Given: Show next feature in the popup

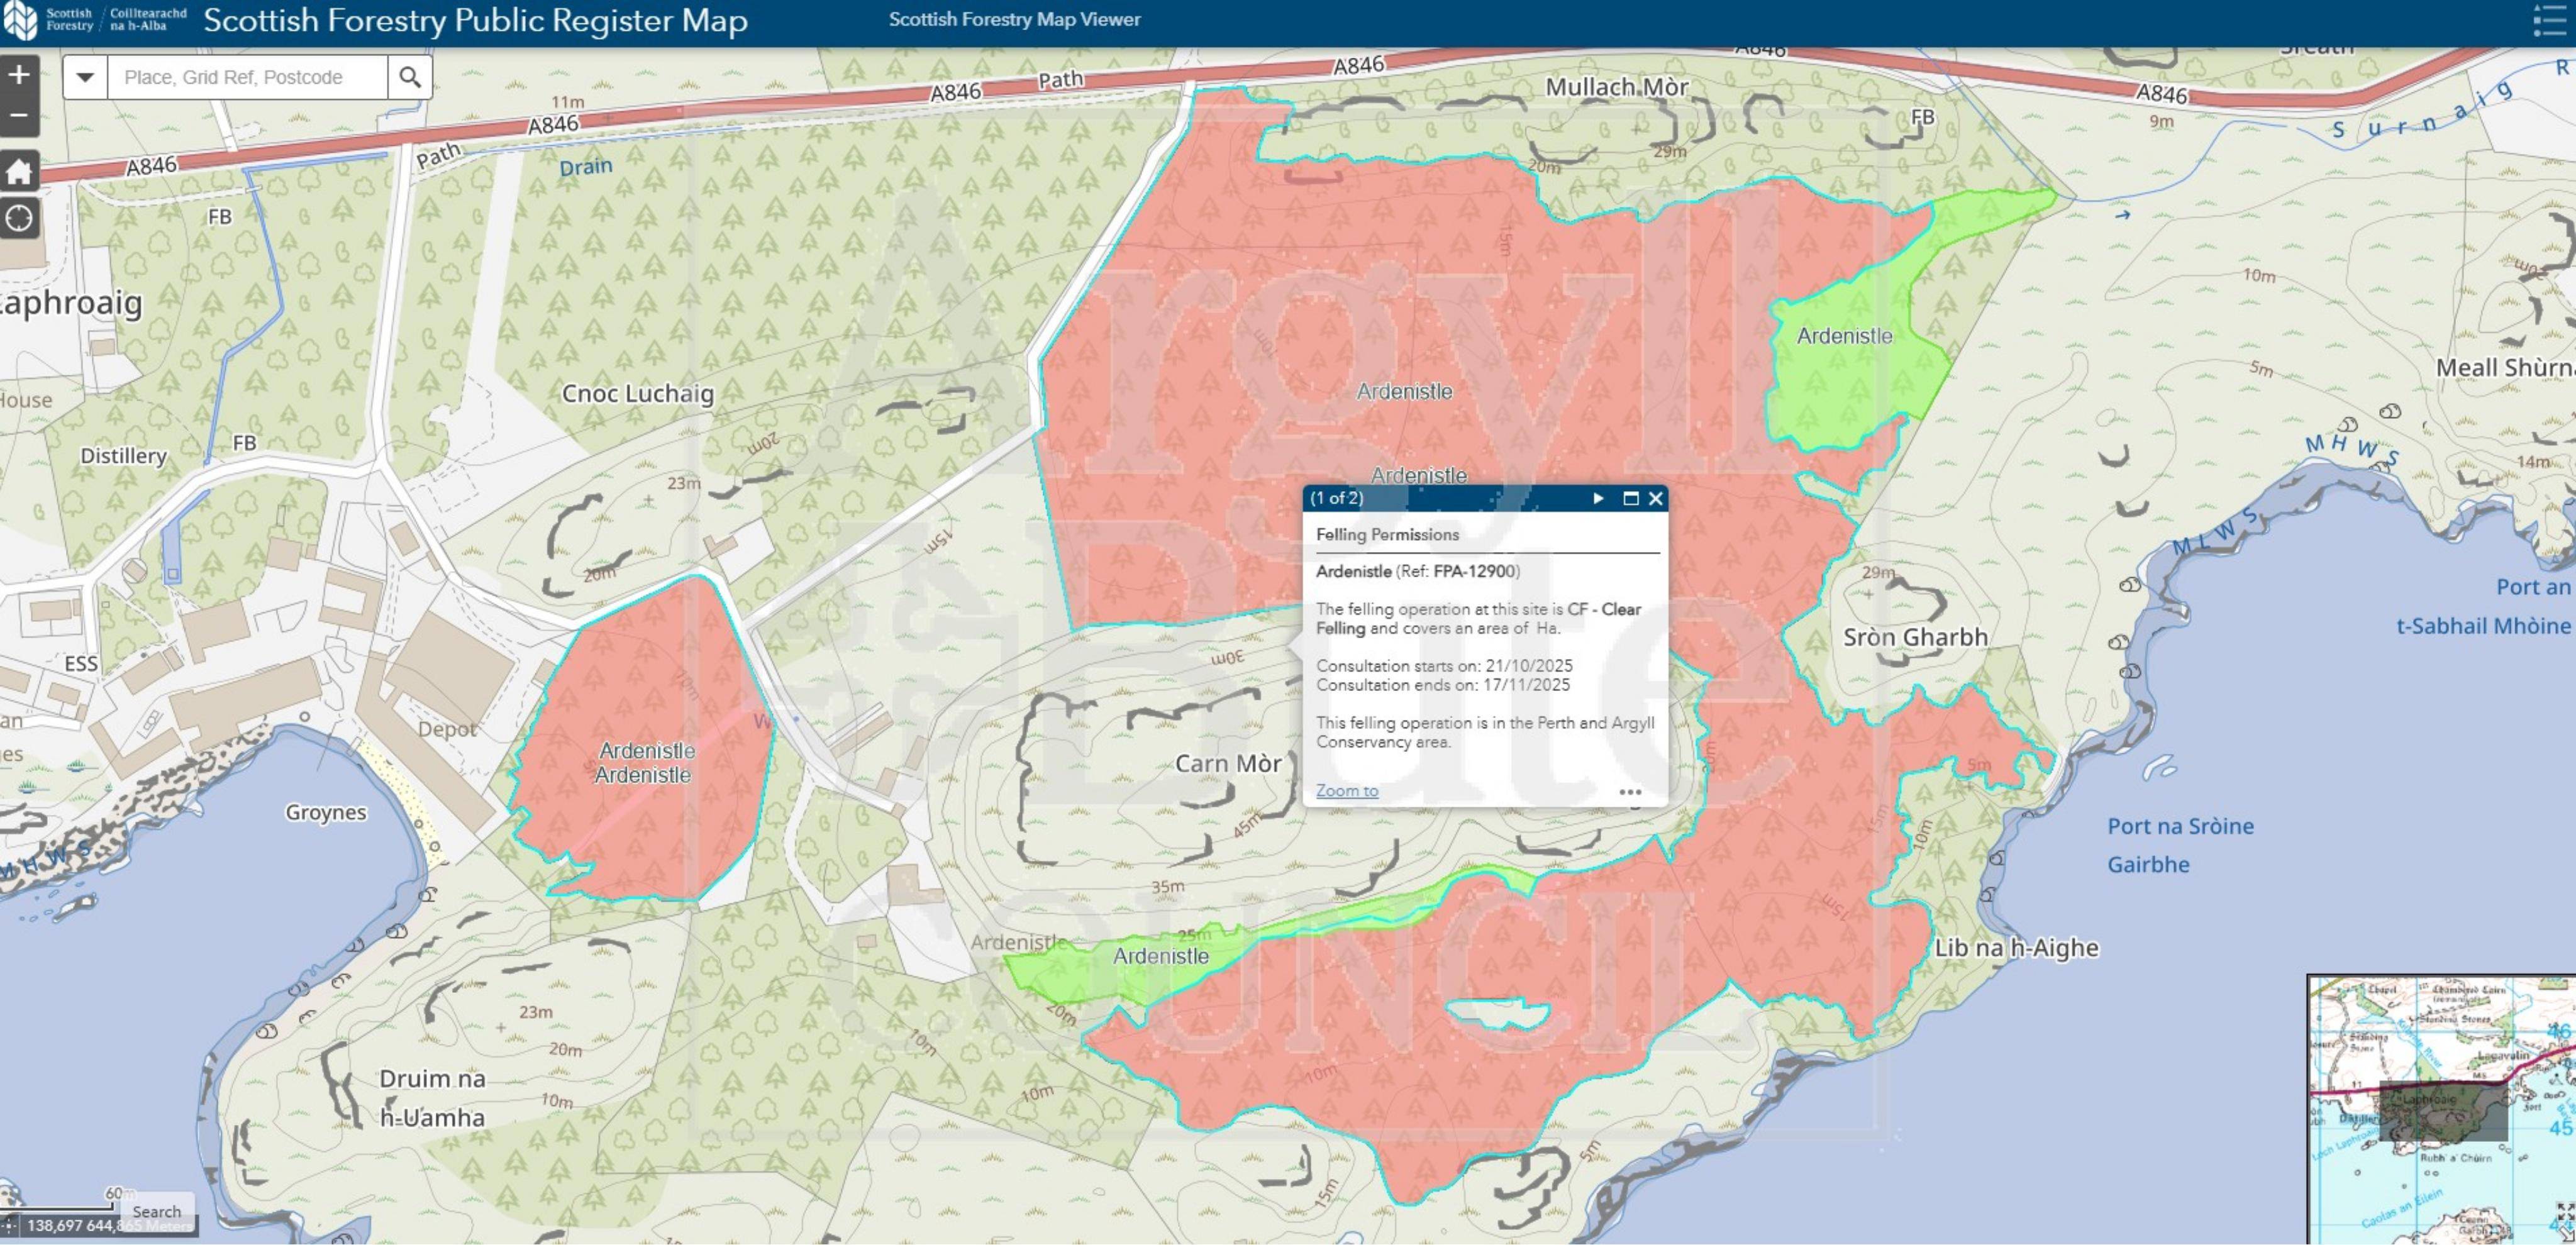Looking at the screenshot, I should 1598,498.
